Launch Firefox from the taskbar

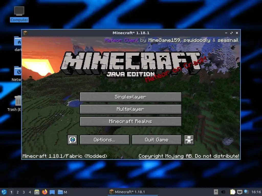[x=45, y=192]
